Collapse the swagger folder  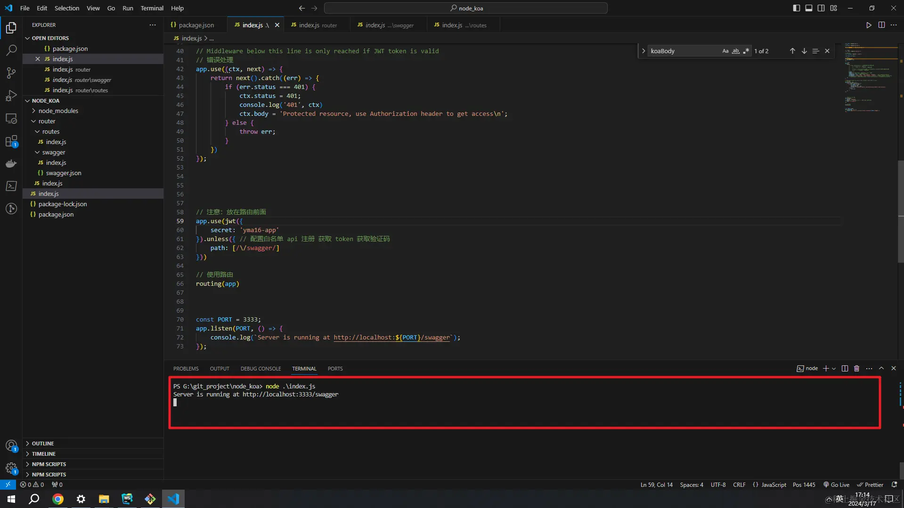click(x=54, y=152)
